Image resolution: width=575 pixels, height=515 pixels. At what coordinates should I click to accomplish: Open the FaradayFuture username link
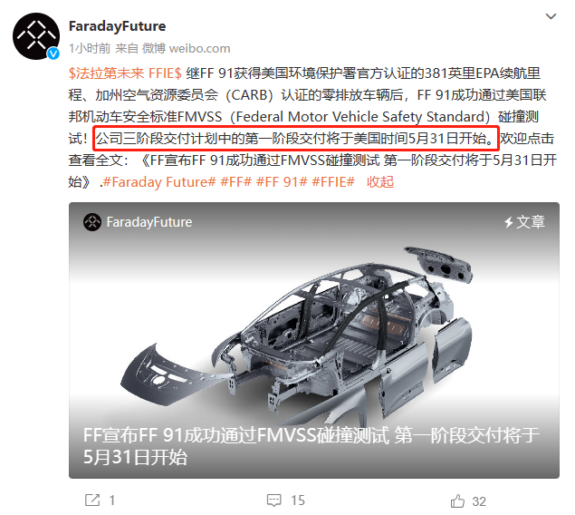point(117,26)
